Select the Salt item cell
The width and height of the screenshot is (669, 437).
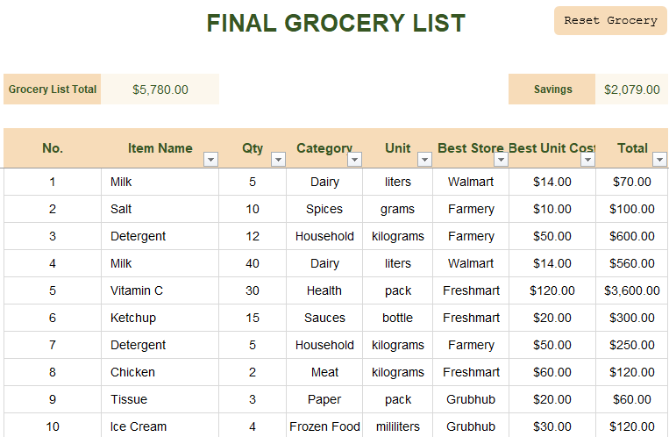(122, 209)
